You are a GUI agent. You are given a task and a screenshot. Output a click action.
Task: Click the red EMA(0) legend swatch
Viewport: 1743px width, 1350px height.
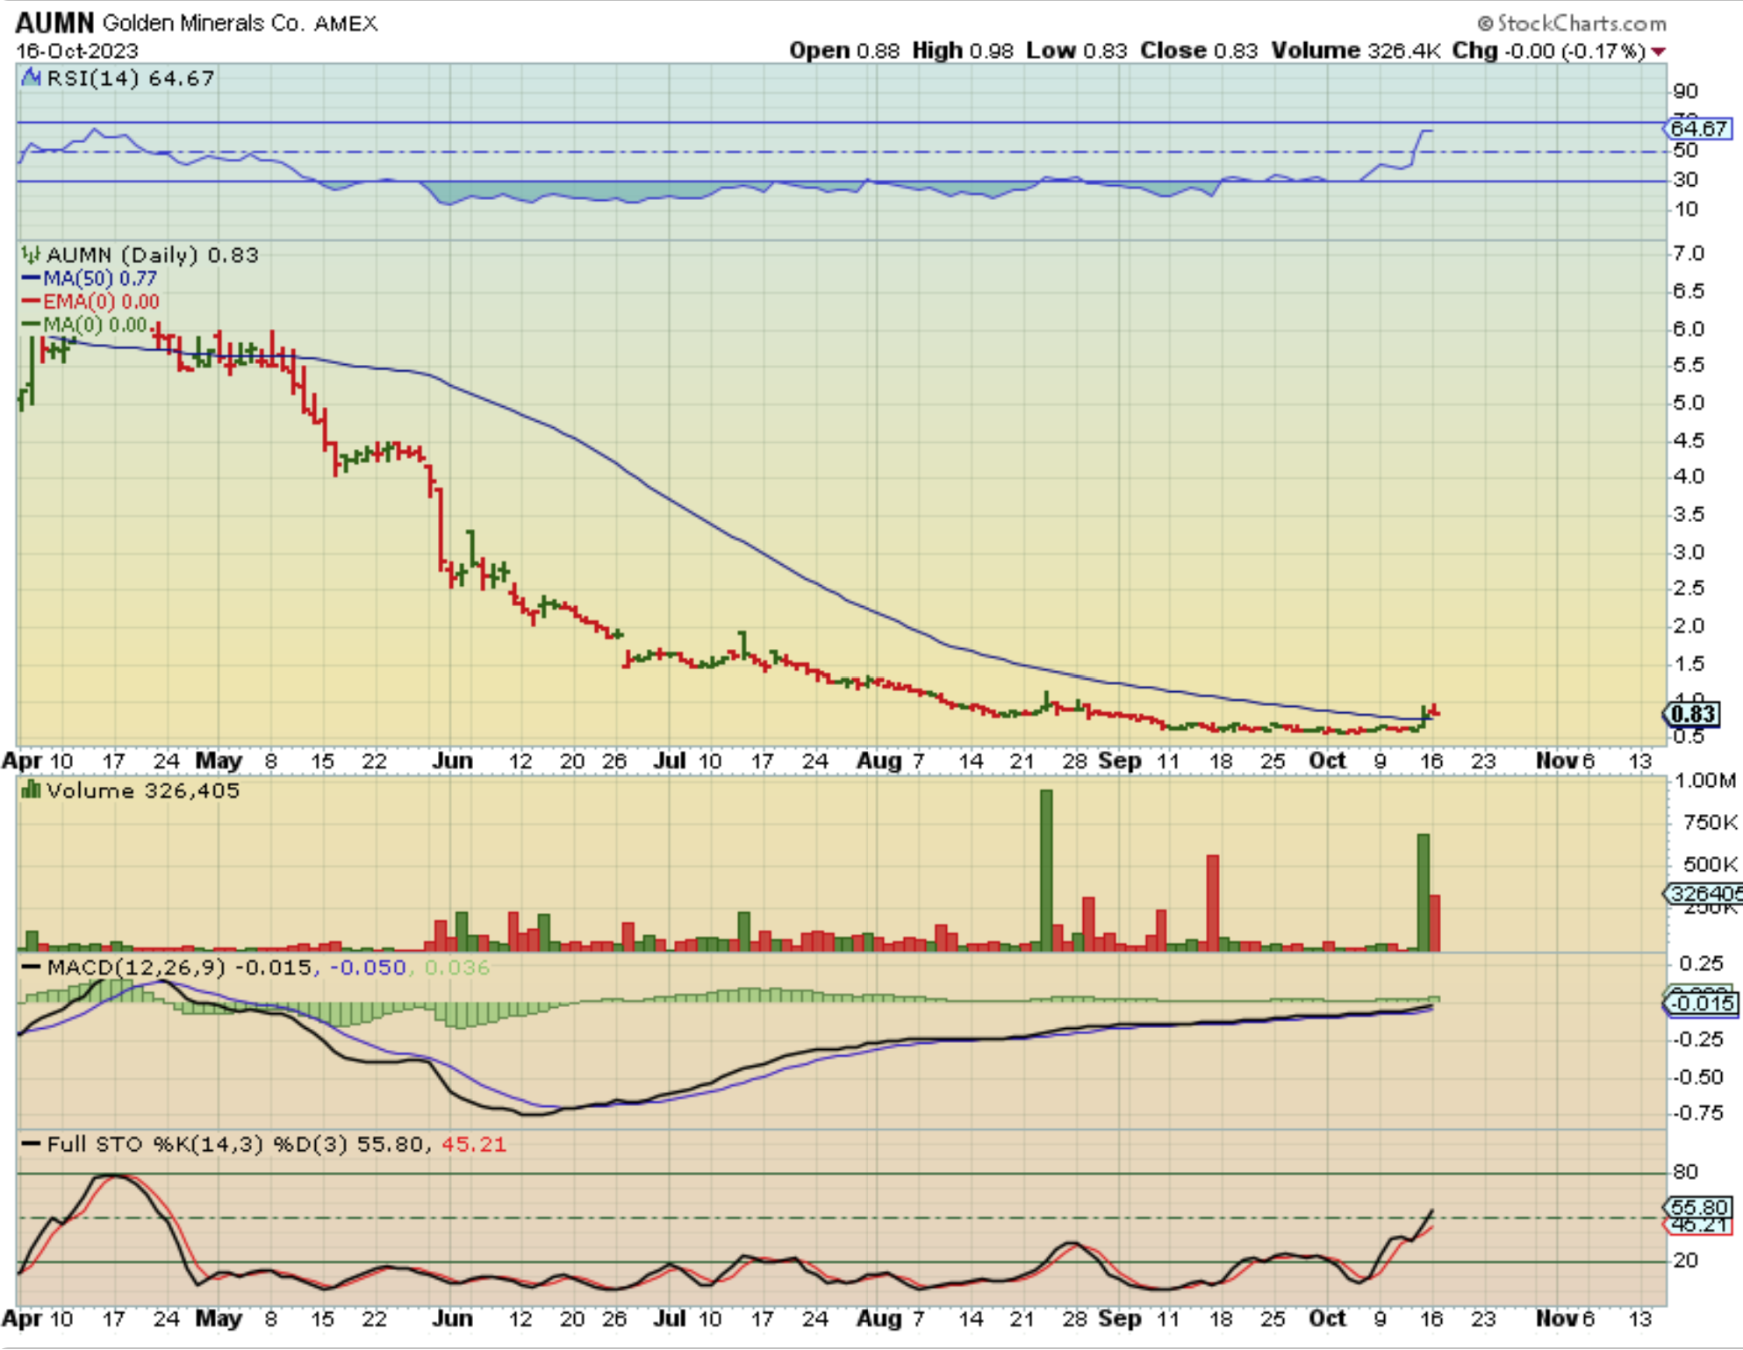32,302
